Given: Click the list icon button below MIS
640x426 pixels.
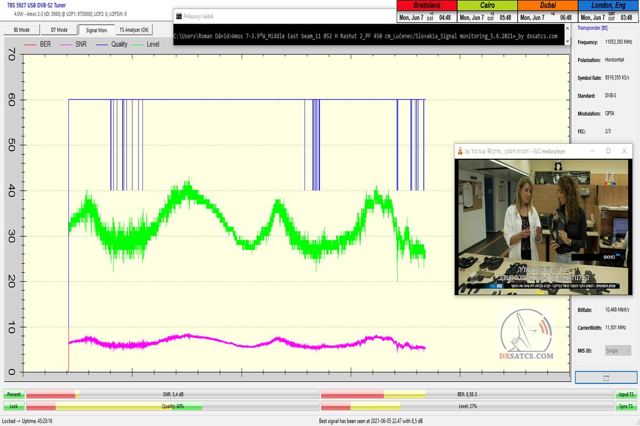Looking at the screenshot, I should click(606, 377).
